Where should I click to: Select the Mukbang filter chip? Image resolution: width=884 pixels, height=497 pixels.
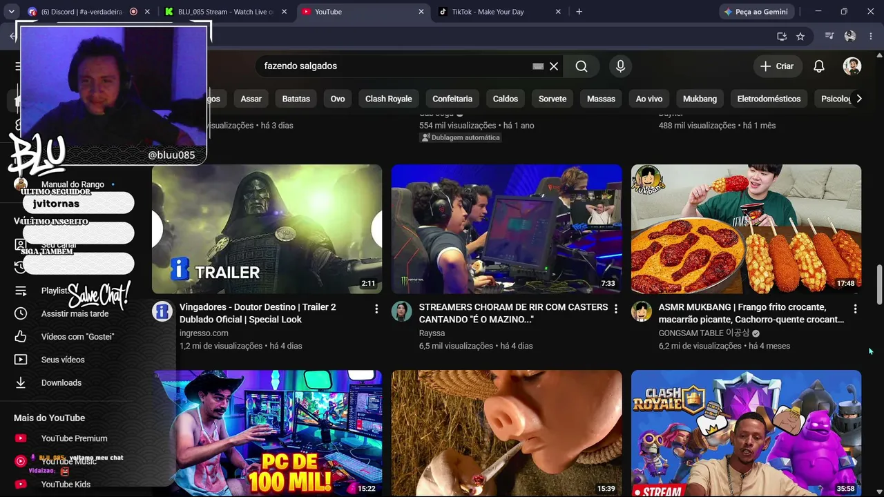(700, 99)
